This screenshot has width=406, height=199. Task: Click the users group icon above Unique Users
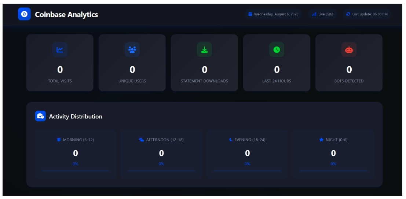point(132,49)
